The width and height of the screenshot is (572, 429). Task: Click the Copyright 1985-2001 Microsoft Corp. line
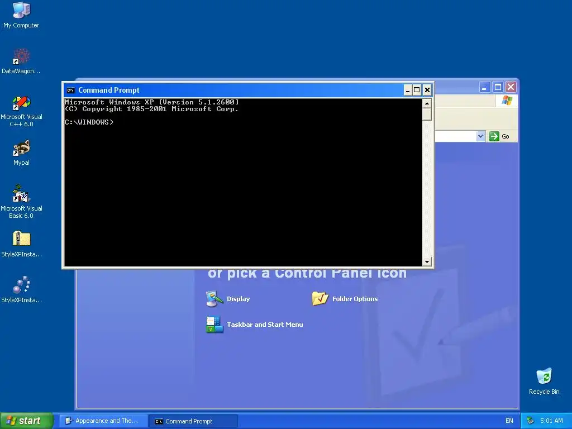coord(151,109)
